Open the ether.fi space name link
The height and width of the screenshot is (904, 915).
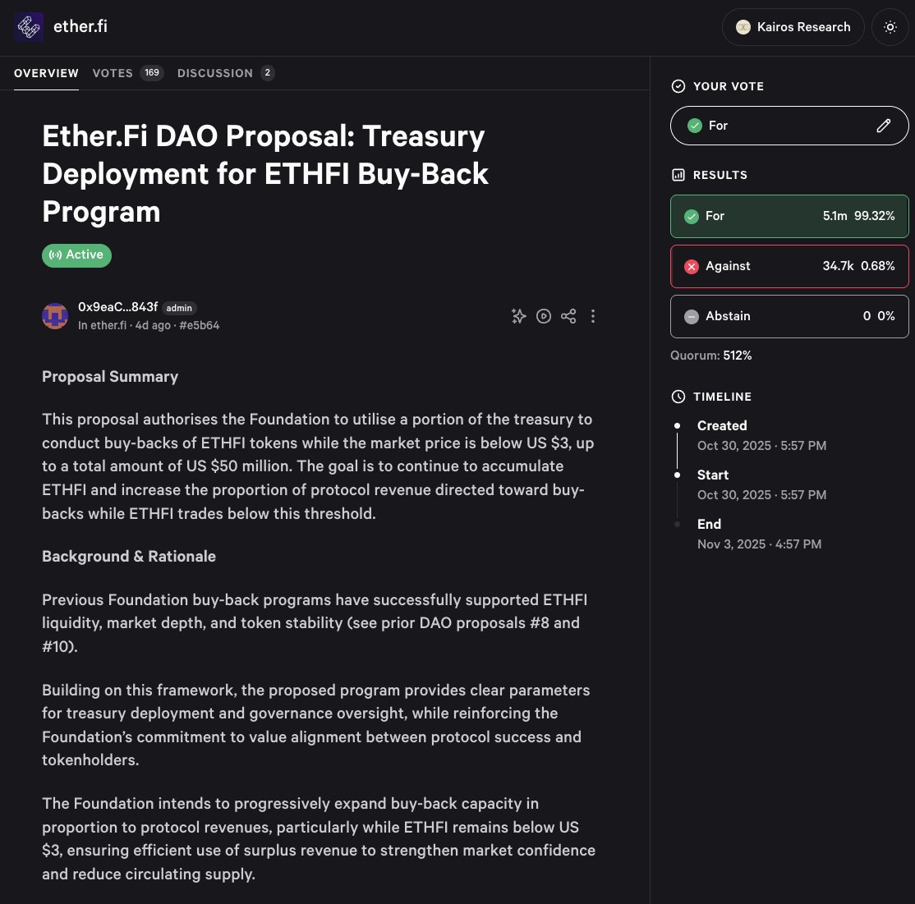pos(80,27)
